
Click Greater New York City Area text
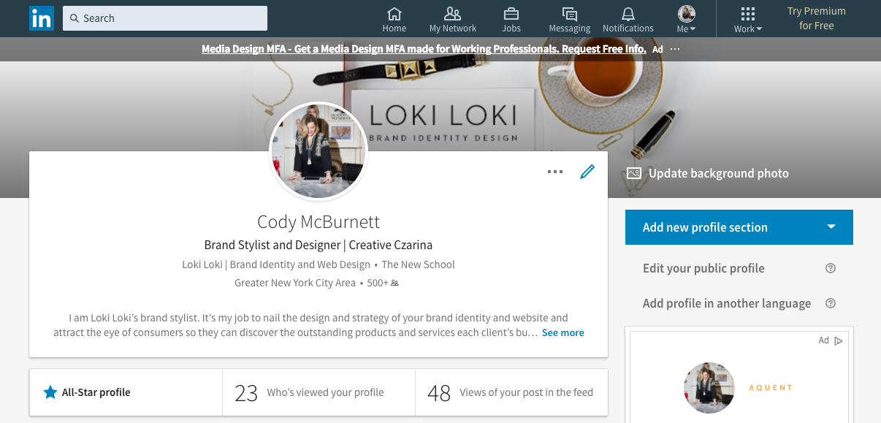point(295,283)
